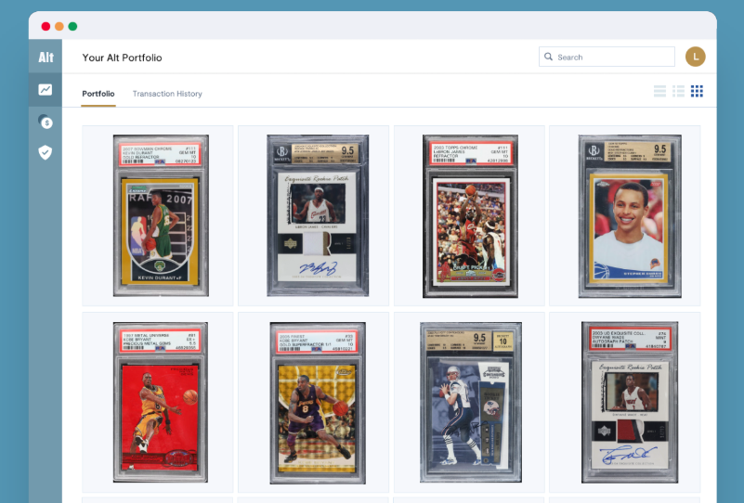
Task: Open the Transaction History tab
Action: [x=167, y=94]
